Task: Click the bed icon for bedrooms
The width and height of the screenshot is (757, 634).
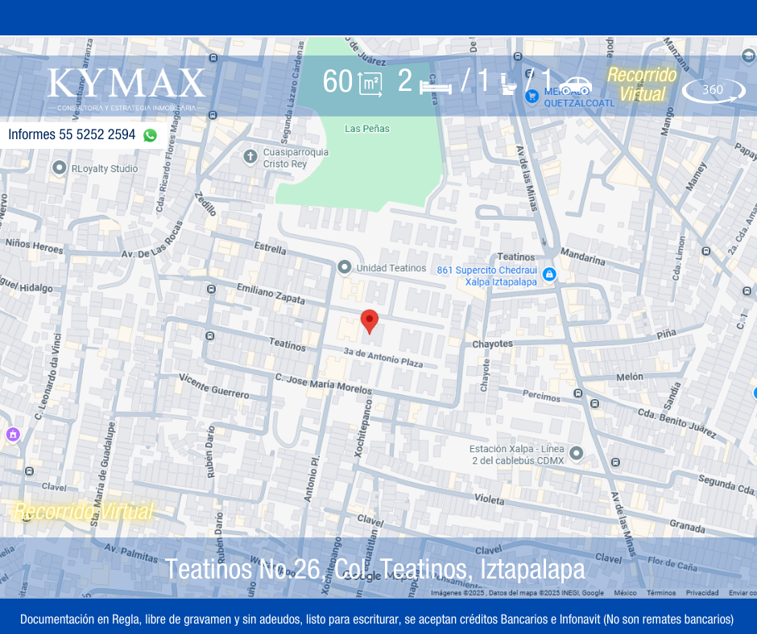Action: pos(435,84)
